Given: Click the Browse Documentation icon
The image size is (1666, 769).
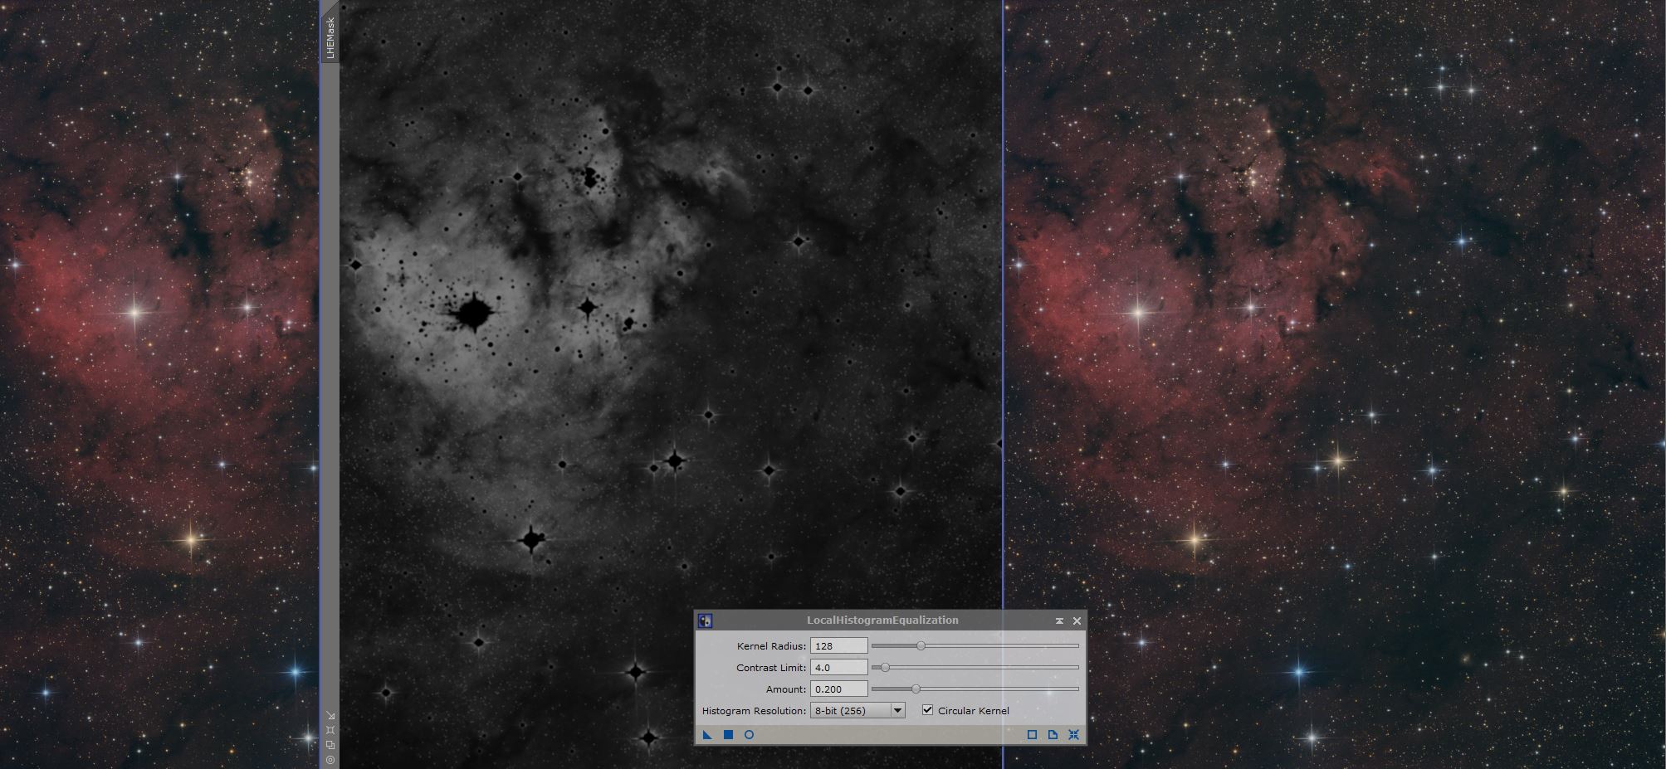Looking at the screenshot, I should click(x=1053, y=735).
